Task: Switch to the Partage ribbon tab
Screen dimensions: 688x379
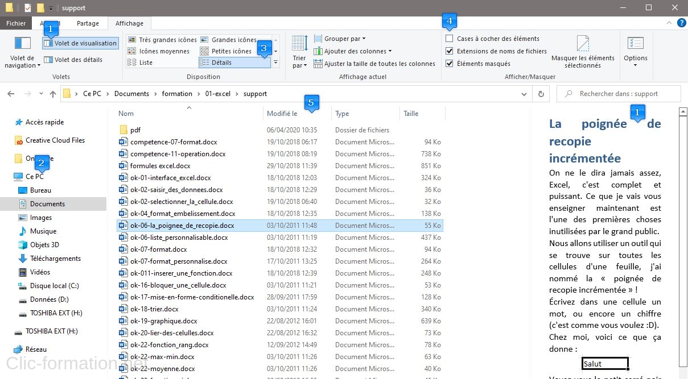Action: click(88, 23)
